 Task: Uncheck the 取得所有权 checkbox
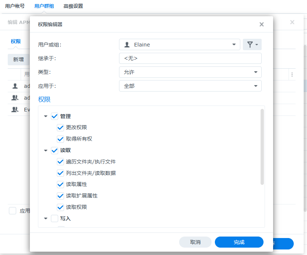[61, 139]
